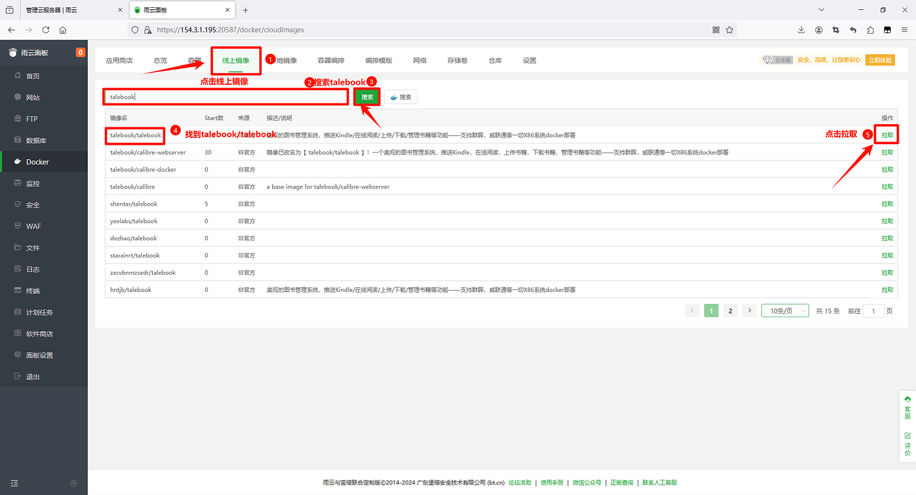Click the browser page reload icon
Screen dimensions: 916x495
click(46, 30)
